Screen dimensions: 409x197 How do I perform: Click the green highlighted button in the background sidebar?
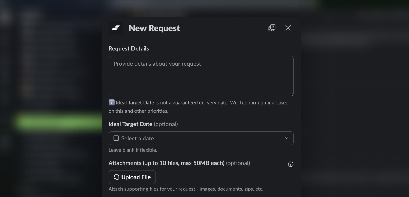tap(58, 123)
